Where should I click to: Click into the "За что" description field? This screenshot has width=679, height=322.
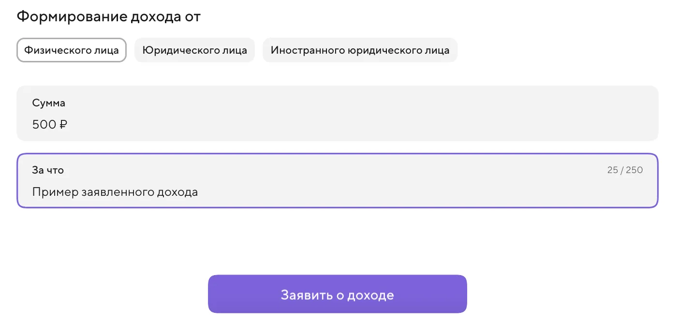coord(338,192)
